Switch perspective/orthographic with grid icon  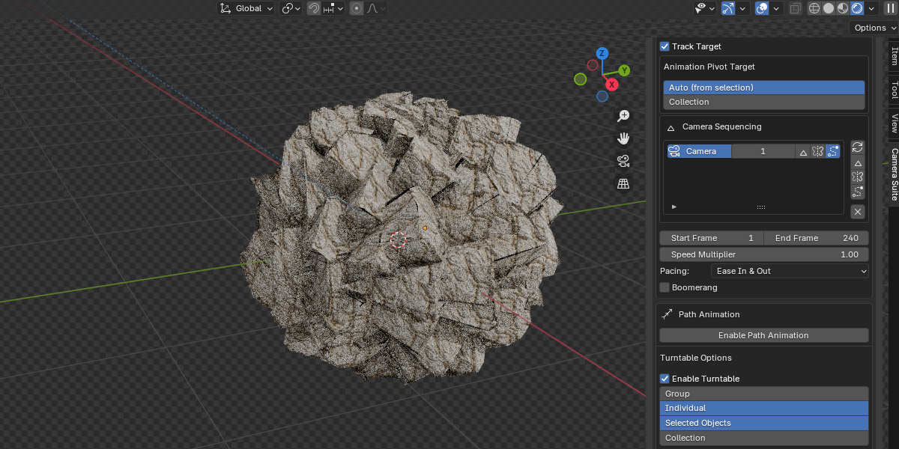[623, 183]
